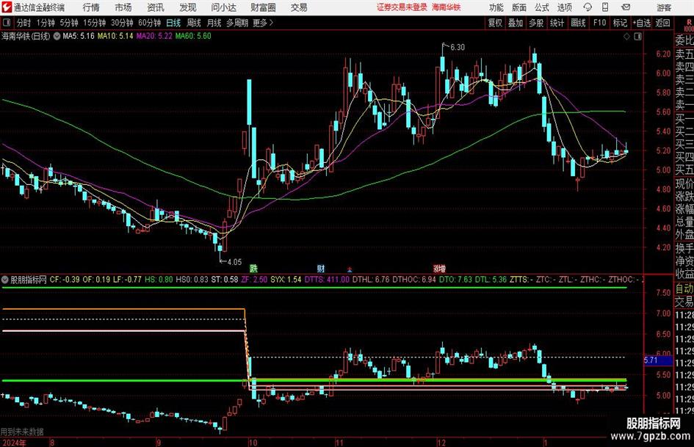694x447 pixels.
Task: Open F10 company info
Action: coord(599,23)
